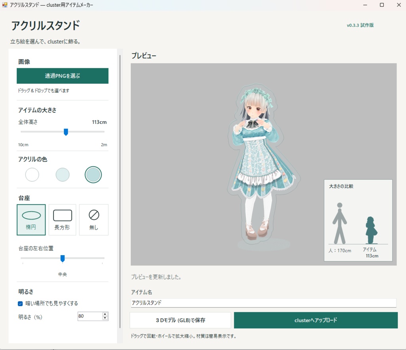Close the アクリルスタンド window
This screenshot has height=350, width=406.
click(399, 5)
